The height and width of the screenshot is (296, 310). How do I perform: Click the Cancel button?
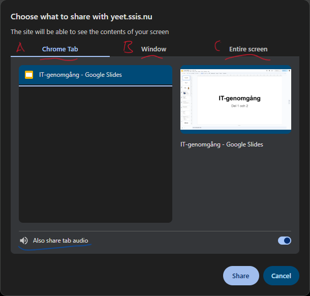[281, 276]
